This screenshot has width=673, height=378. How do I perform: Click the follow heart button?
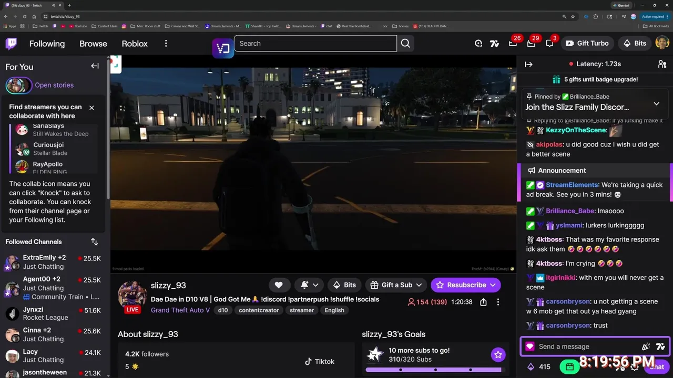point(279,285)
